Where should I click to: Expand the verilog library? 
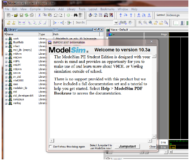point(6,103)
